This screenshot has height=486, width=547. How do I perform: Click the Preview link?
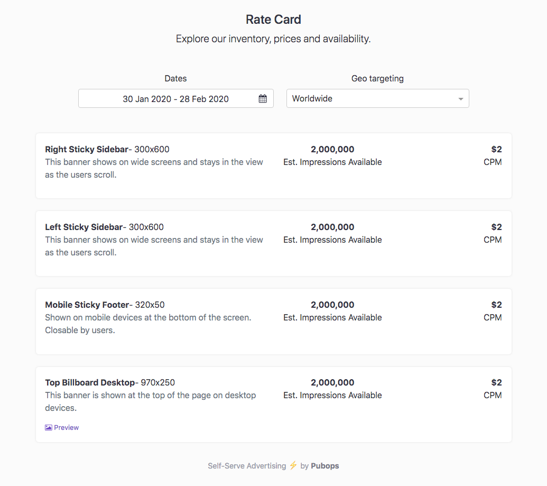click(x=66, y=427)
